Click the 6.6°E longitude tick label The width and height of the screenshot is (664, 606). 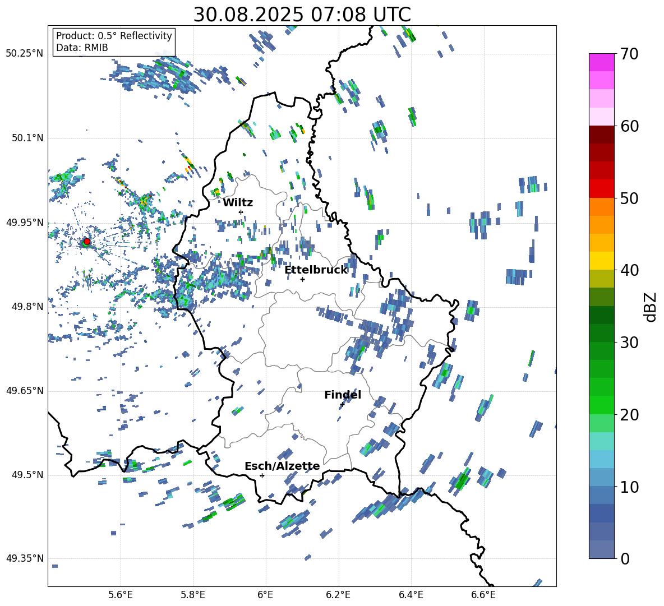[x=483, y=595]
